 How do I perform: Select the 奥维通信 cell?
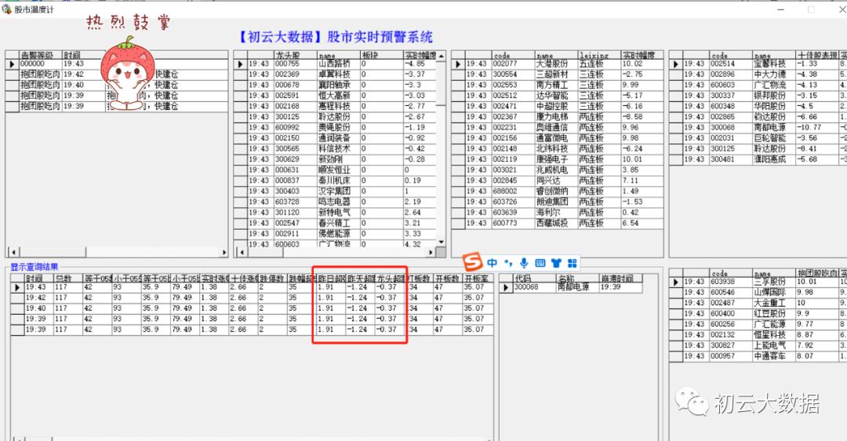[x=556, y=128]
